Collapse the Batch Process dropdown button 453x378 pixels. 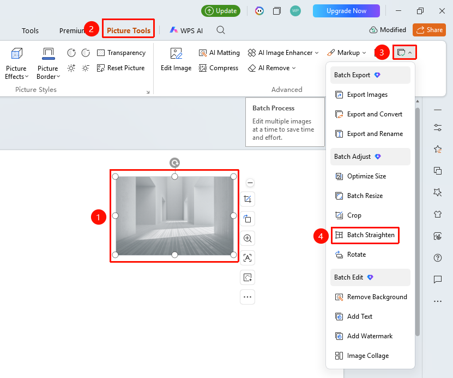[x=404, y=53]
